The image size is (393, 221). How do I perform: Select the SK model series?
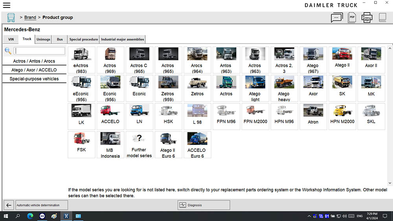[342, 88]
